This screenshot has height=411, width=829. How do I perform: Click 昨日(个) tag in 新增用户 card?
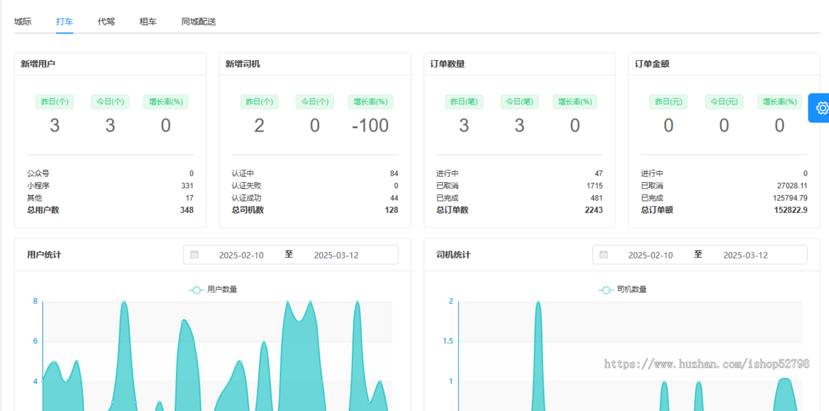[55, 101]
